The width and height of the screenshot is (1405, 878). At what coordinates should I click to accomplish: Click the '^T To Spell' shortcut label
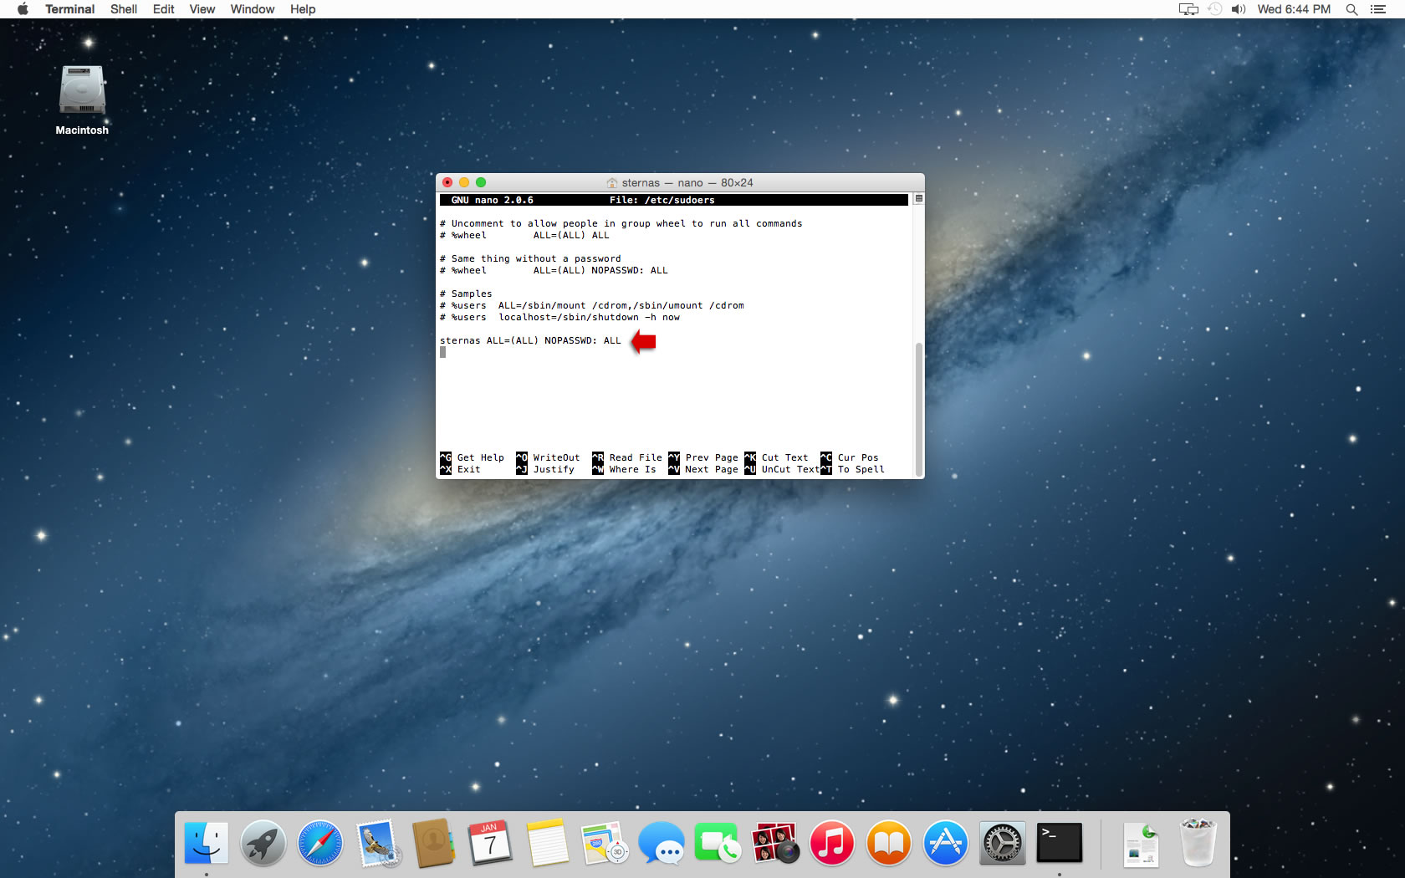click(852, 469)
